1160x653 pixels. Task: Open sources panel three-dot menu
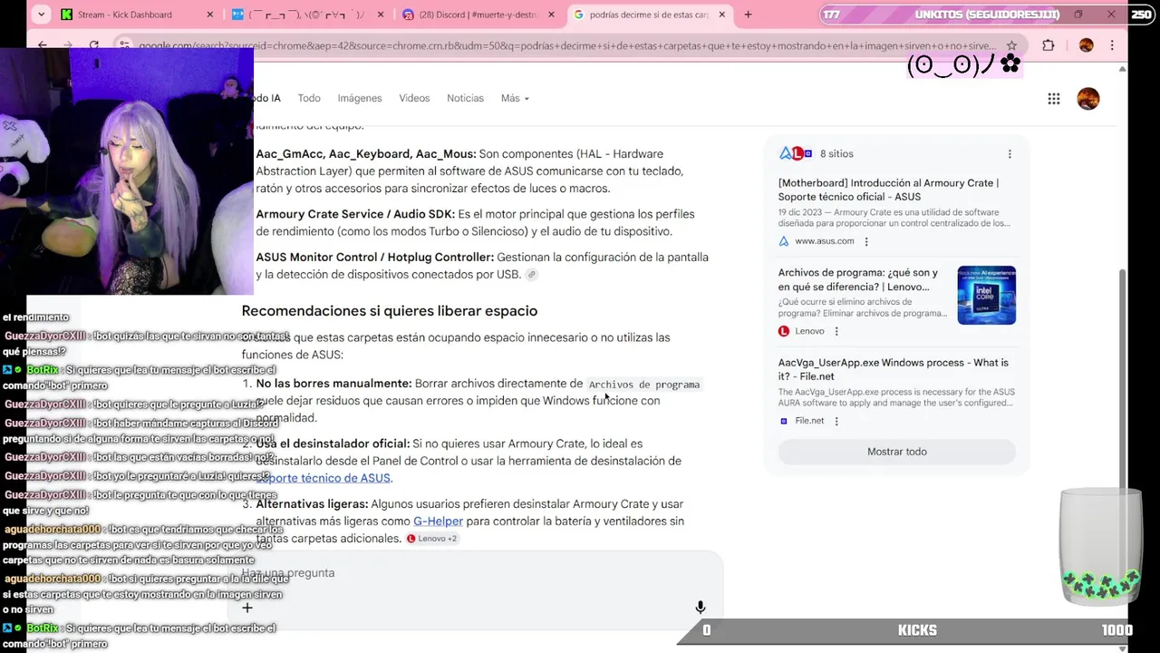[1010, 154]
